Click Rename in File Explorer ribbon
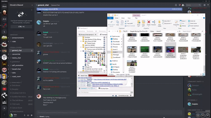The image size is (211, 118). coord(154,23)
